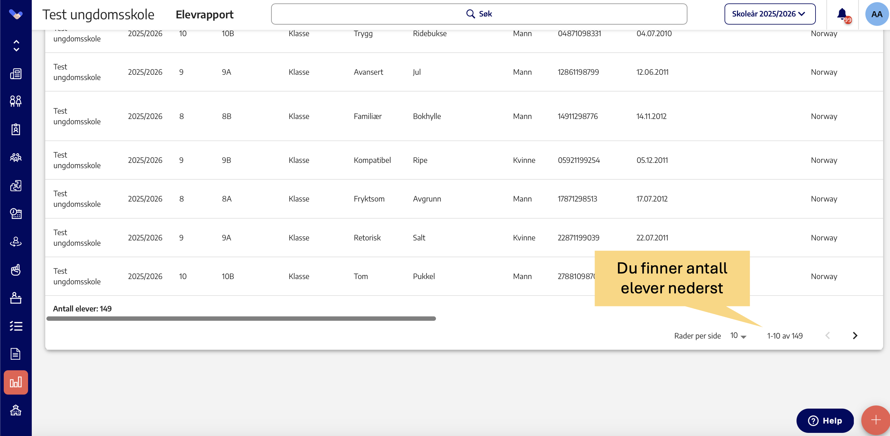Select the birth date 17.07.2012

pyautogui.click(x=652, y=199)
